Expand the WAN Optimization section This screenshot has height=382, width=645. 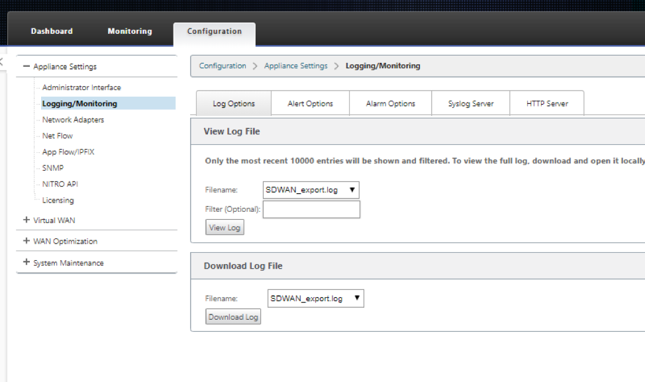coord(26,241)
